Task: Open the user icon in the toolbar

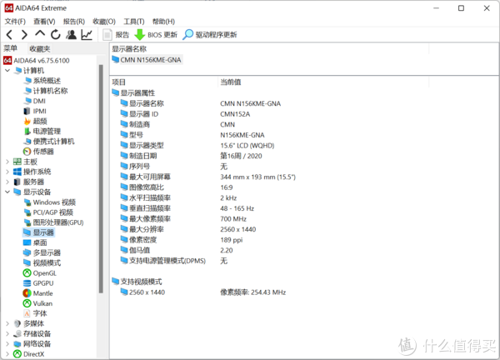Action: [71, 34]
